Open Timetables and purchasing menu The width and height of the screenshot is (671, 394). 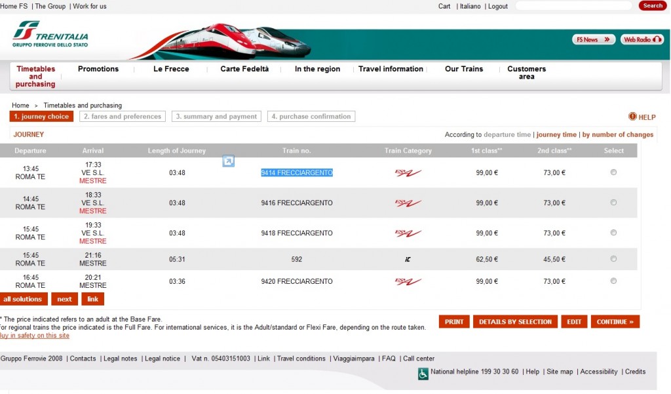(x=35, y=76)
